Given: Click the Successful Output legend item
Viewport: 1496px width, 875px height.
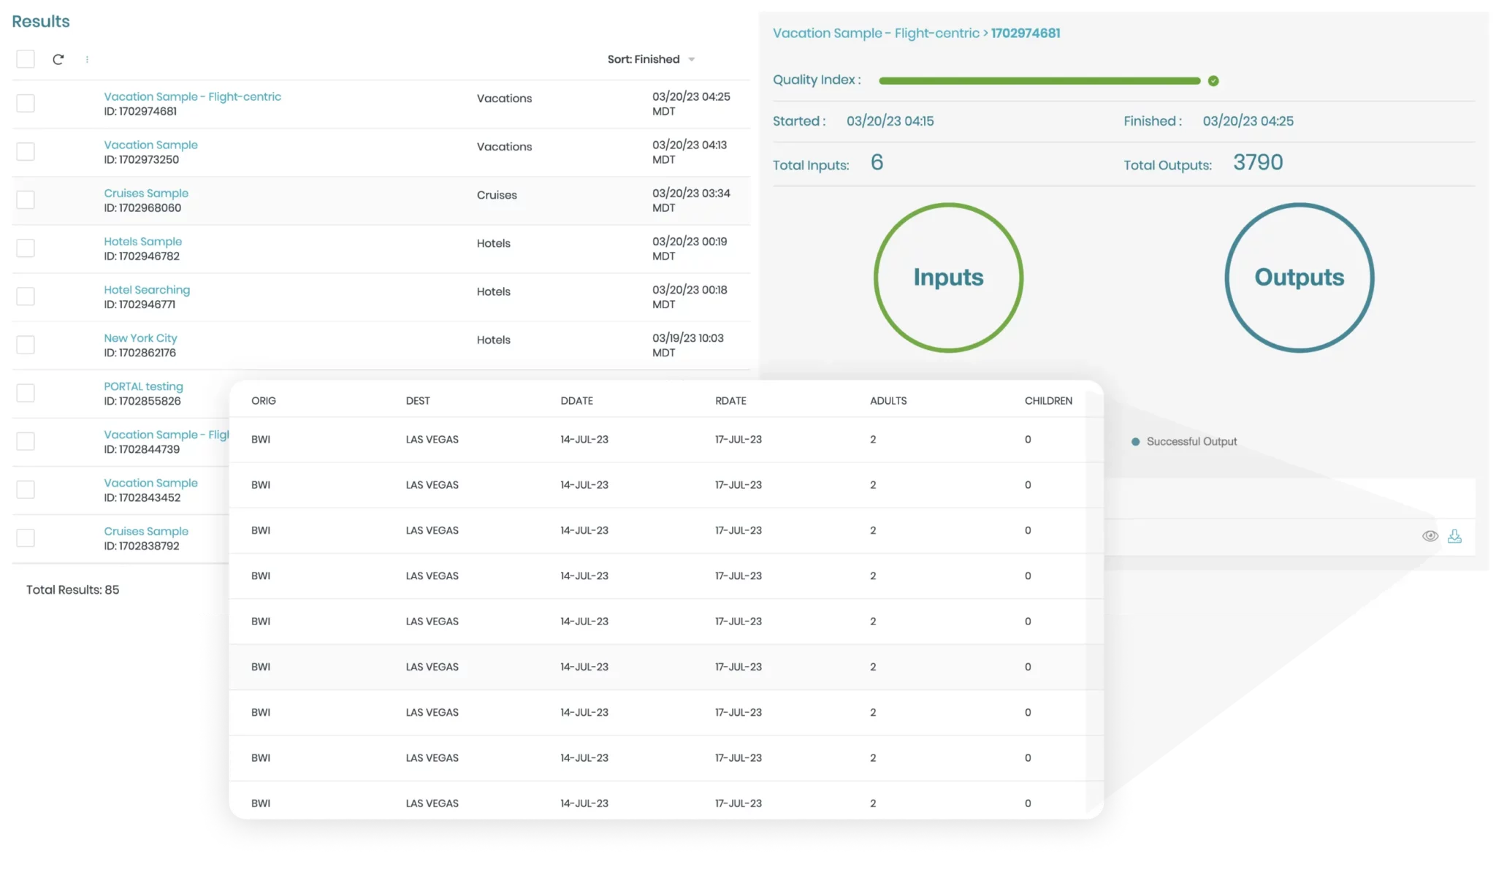Looking at the screenshot, I should click(x=1184, y=441).
